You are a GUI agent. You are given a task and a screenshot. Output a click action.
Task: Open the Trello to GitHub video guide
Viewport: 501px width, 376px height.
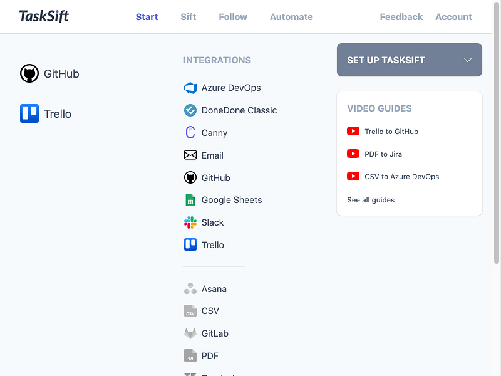pyautogui.click(x=391, y=132)
